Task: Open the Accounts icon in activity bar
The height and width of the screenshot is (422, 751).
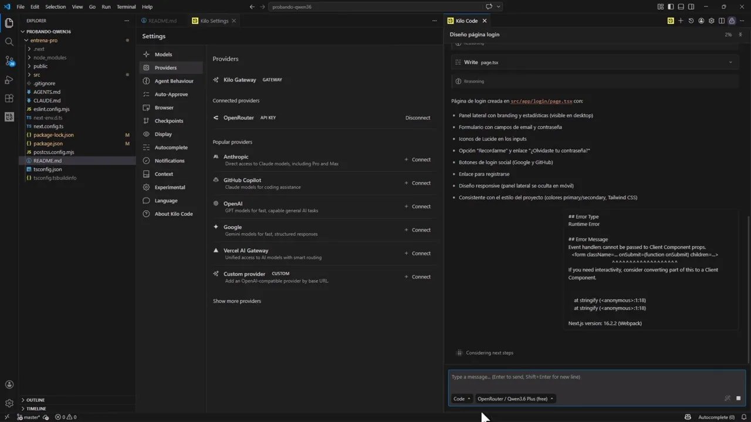Action: pos(9,384)
